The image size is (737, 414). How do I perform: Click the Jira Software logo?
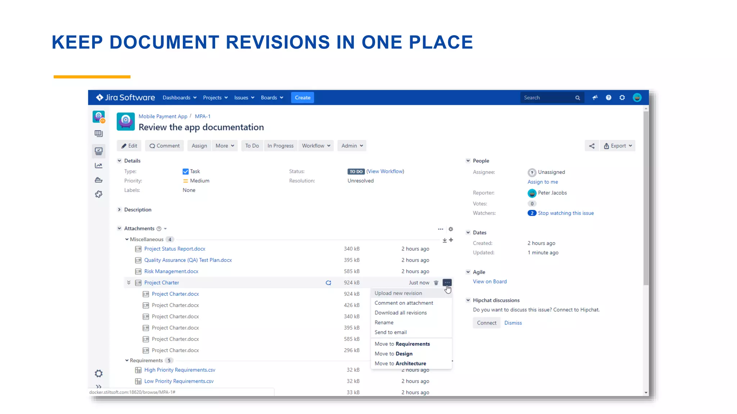coord(125,97)
